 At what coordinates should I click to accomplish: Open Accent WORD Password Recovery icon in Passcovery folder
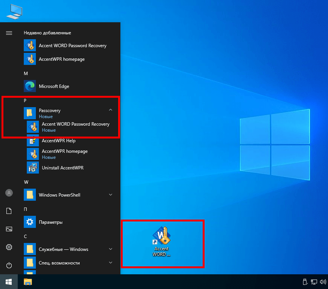[33, 127]
